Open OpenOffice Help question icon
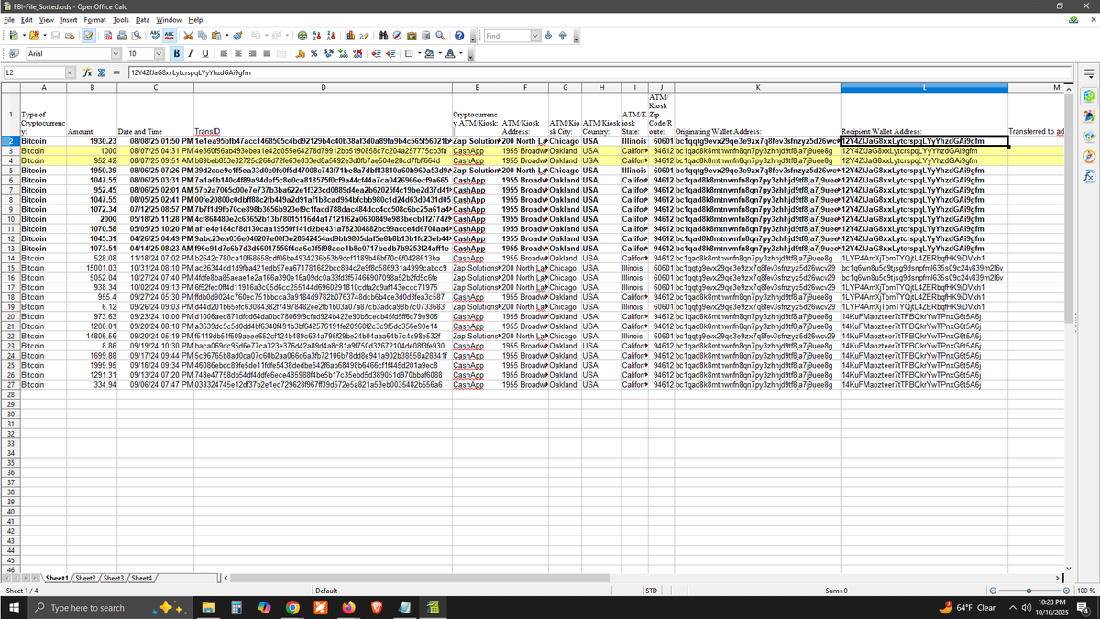Viewport: 1100px width, 619px height. tap(459, 36)
